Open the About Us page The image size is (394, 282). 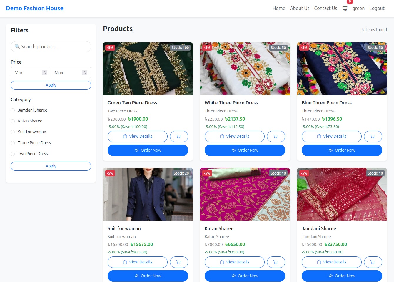[300, 8]
